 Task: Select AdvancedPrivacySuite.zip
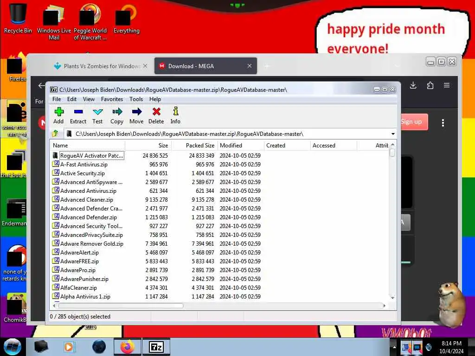[x=91, y=235]
